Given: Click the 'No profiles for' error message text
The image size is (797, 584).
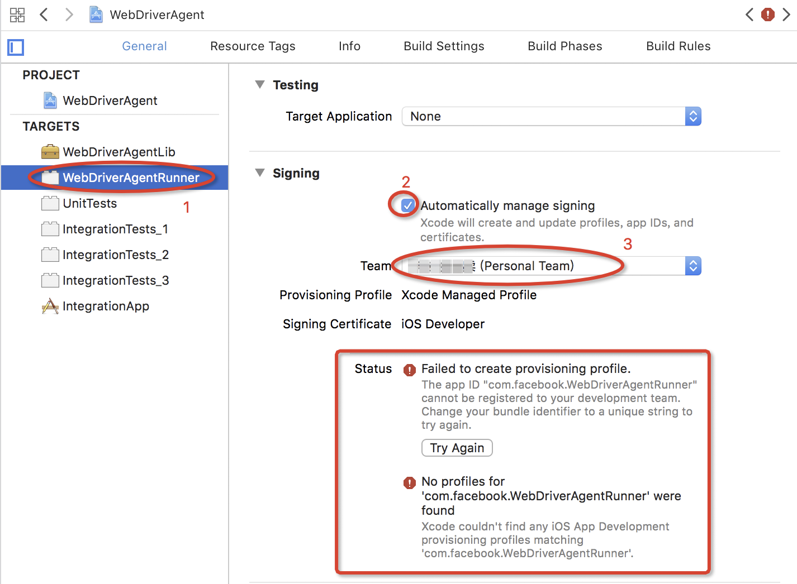Looking at the screenshot, I should [x=551, y=496].
